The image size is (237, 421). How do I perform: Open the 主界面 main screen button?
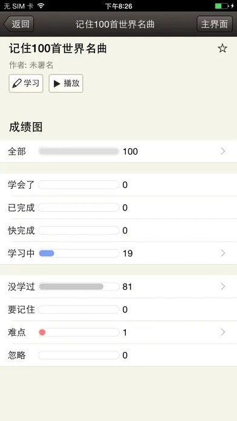pos(215,24)
